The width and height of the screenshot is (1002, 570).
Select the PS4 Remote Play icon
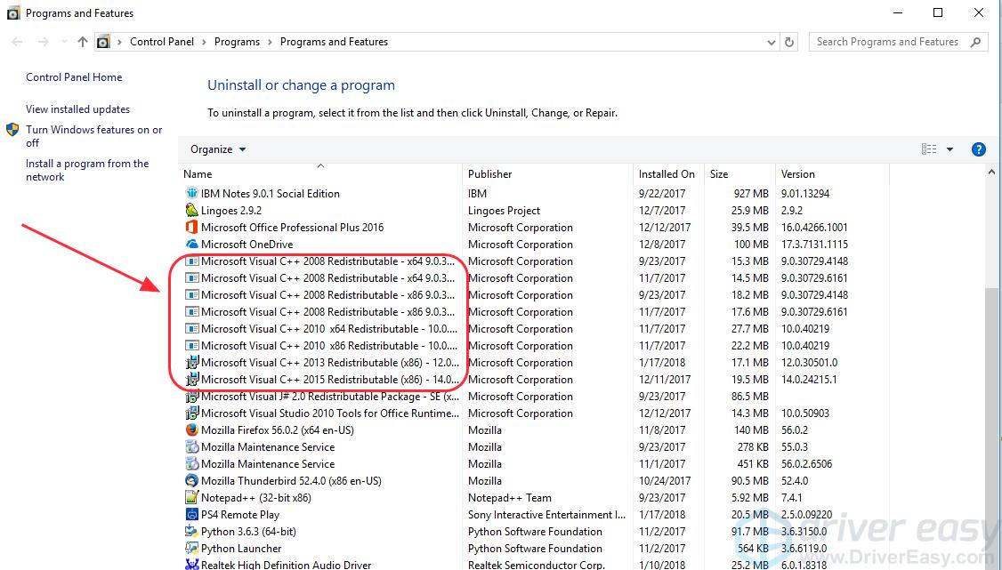tap(191, 515)
